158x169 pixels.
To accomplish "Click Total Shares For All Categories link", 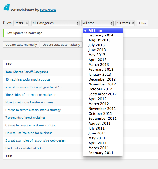I will pyautogui.click(x=27, y=72).
